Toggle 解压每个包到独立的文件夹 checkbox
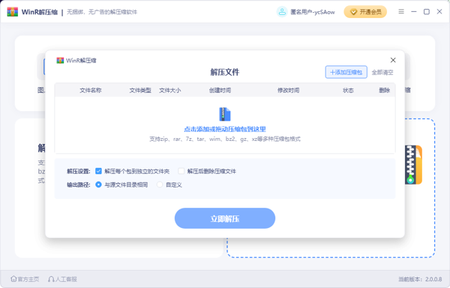Screen dimensions: 450x288 pyautogui.click(x=98, y=171)
